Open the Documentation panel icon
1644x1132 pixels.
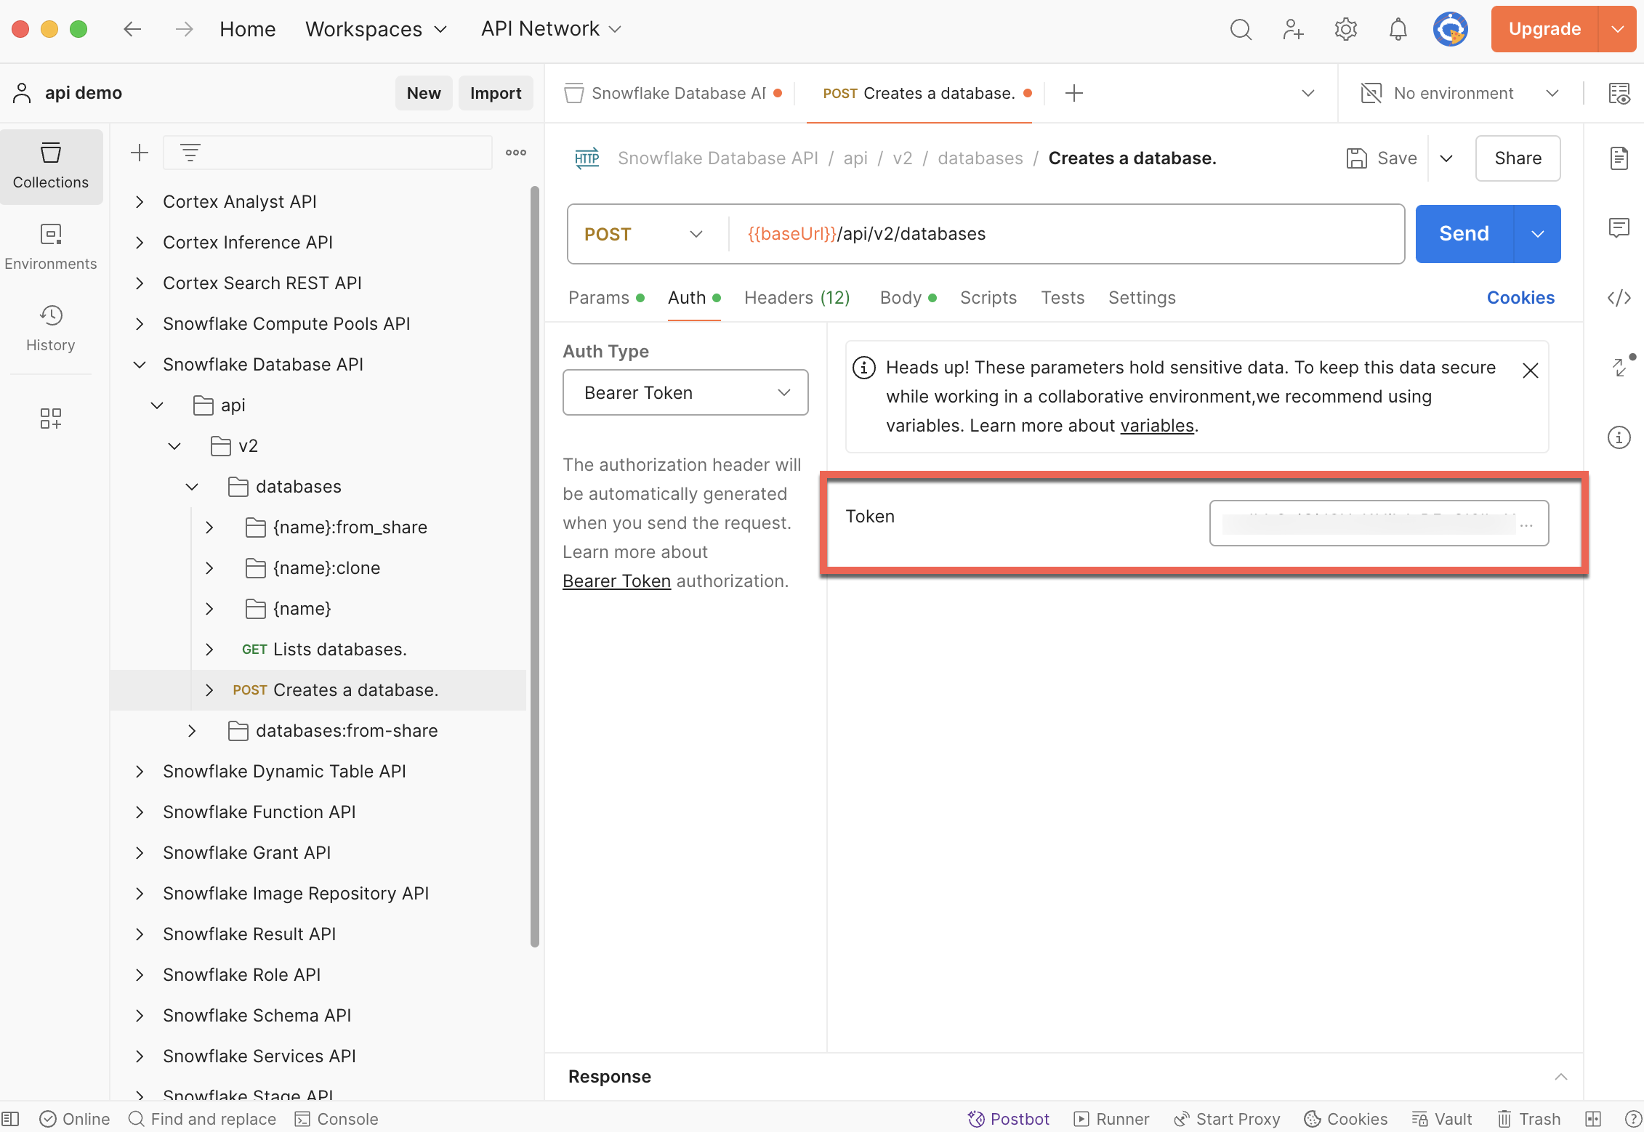tap(1619, 158)
